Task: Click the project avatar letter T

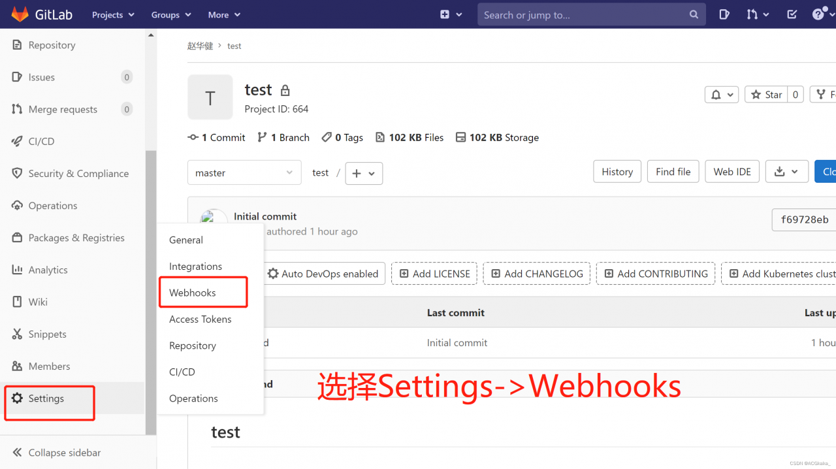Action: point(210,97)
